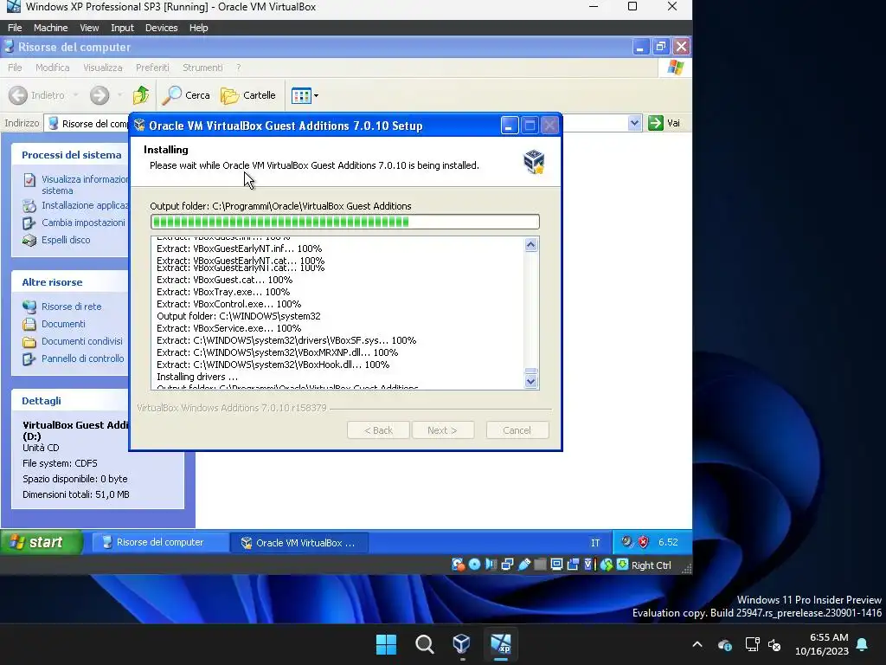Open Cambia impostazioni link

coord(83,223)
